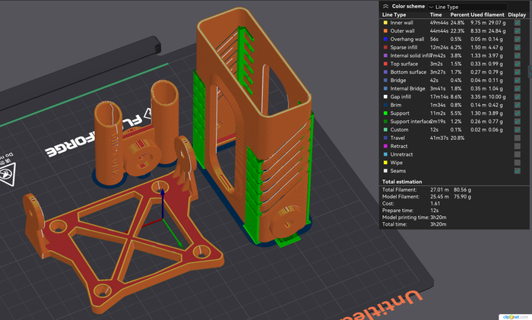Select the Gap infill row label
This screenshot has height=320, width=532.
pyautogui.click(x=401, y=97)
